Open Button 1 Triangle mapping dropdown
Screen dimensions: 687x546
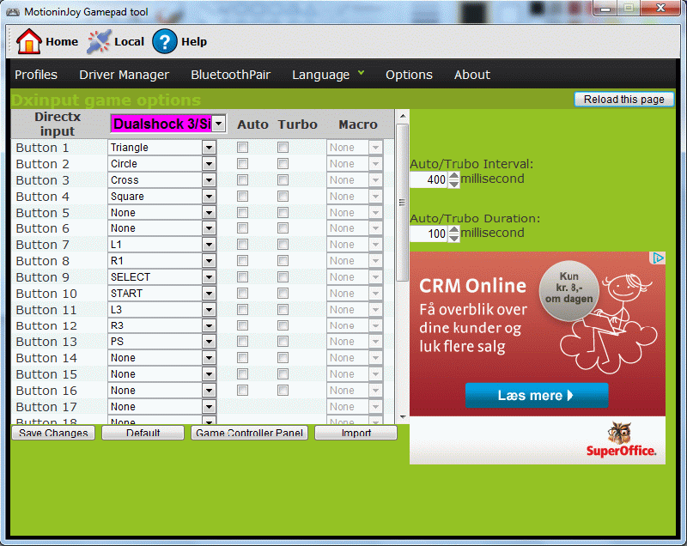(x=162, y=148)
